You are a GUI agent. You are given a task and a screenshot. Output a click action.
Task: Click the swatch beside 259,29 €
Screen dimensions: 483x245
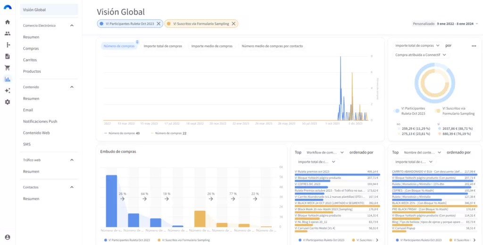[399, 128]
